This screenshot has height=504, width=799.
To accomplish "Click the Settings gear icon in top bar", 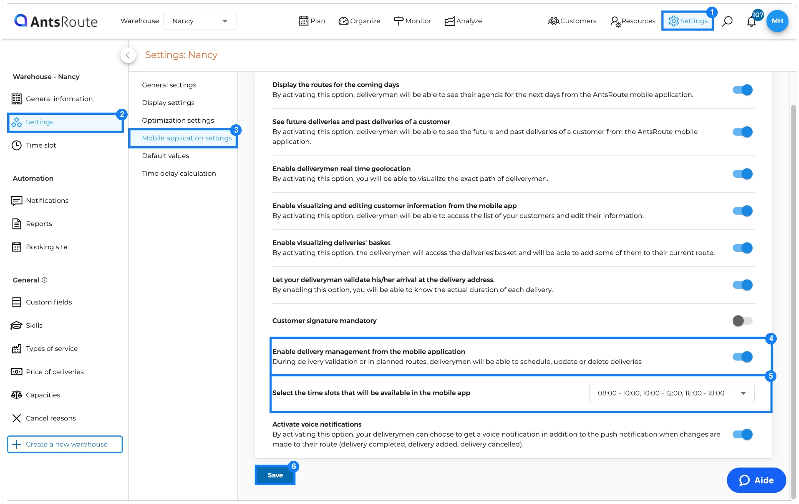I will click(x=673, y=21).
